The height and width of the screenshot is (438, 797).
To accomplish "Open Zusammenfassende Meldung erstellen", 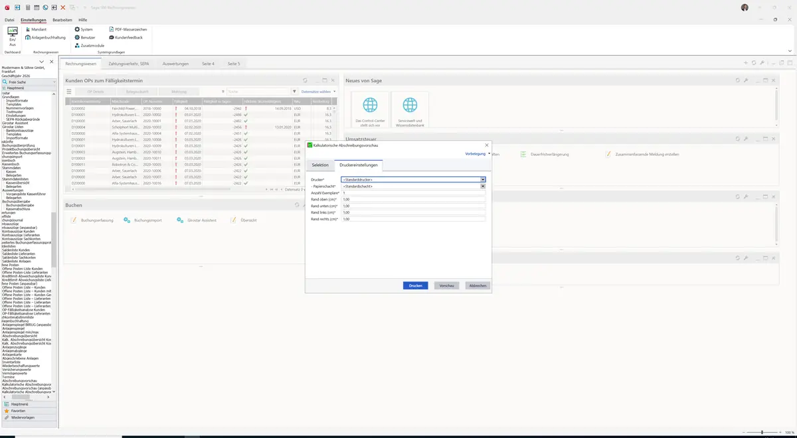I will point(642,154).
